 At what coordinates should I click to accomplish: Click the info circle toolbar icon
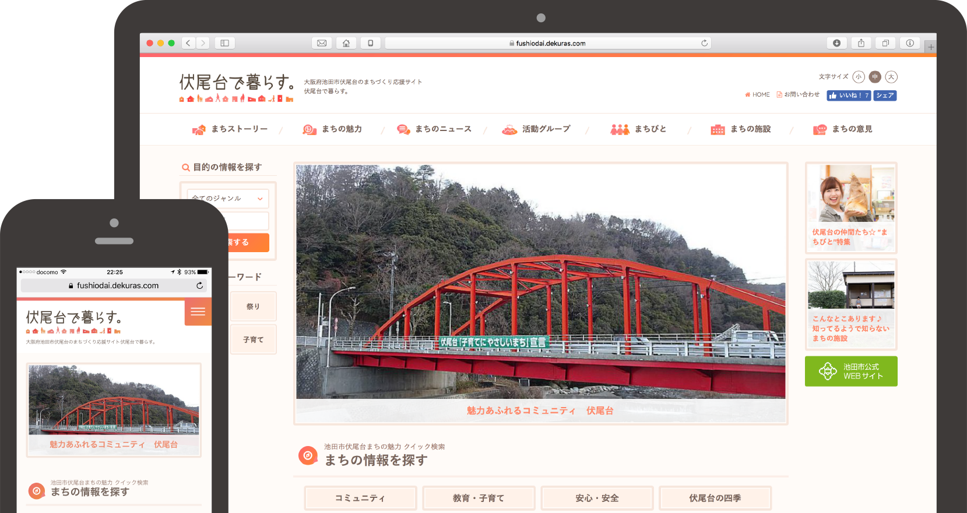(910, 43)
